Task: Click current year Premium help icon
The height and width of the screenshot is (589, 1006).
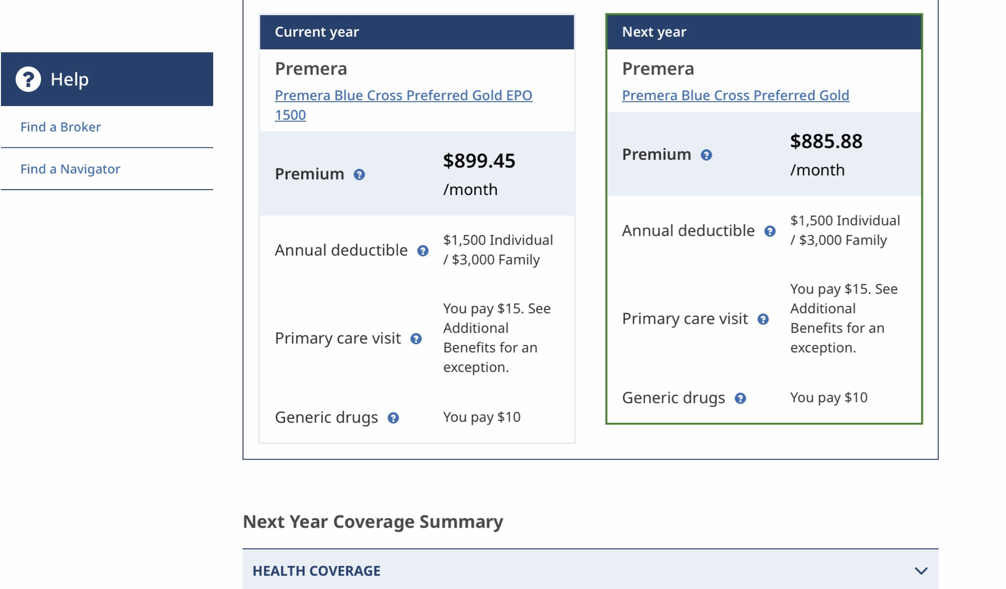Action: [x=359, y=175]
